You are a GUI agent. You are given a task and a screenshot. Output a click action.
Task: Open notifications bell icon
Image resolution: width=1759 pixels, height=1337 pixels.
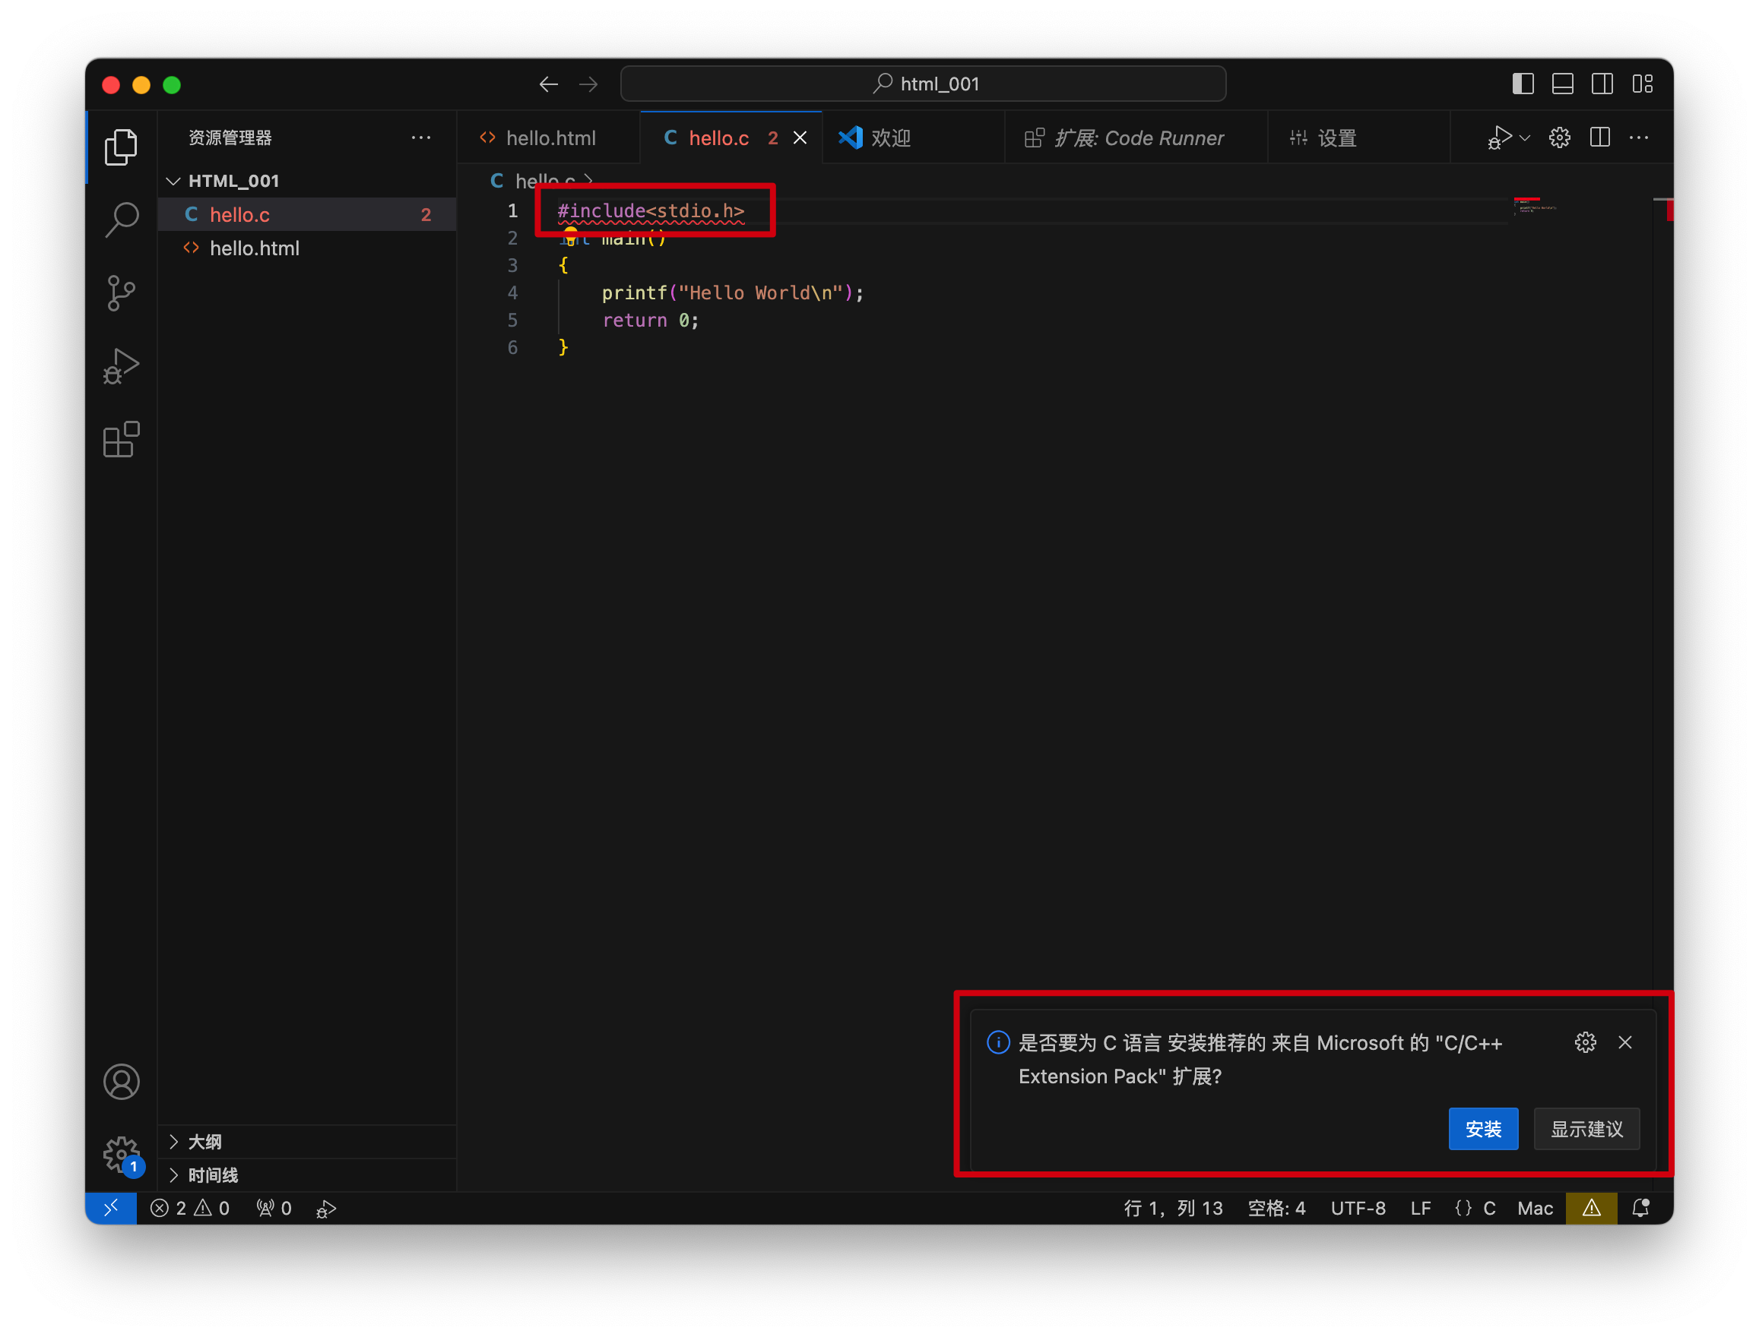(x=1640, y=1209)
